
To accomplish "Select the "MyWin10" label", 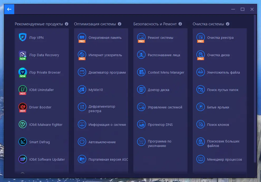I will coord(96,90).
